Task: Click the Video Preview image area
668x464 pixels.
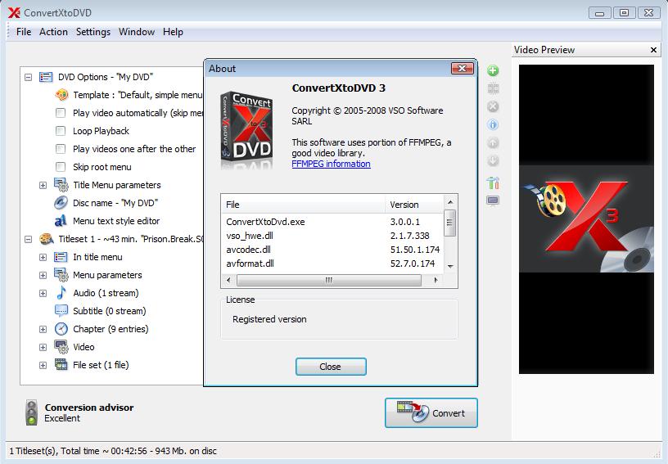Action: click(586, 219)
